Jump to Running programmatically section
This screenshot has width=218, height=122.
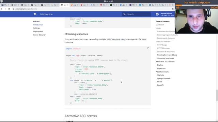pos(167,35)
